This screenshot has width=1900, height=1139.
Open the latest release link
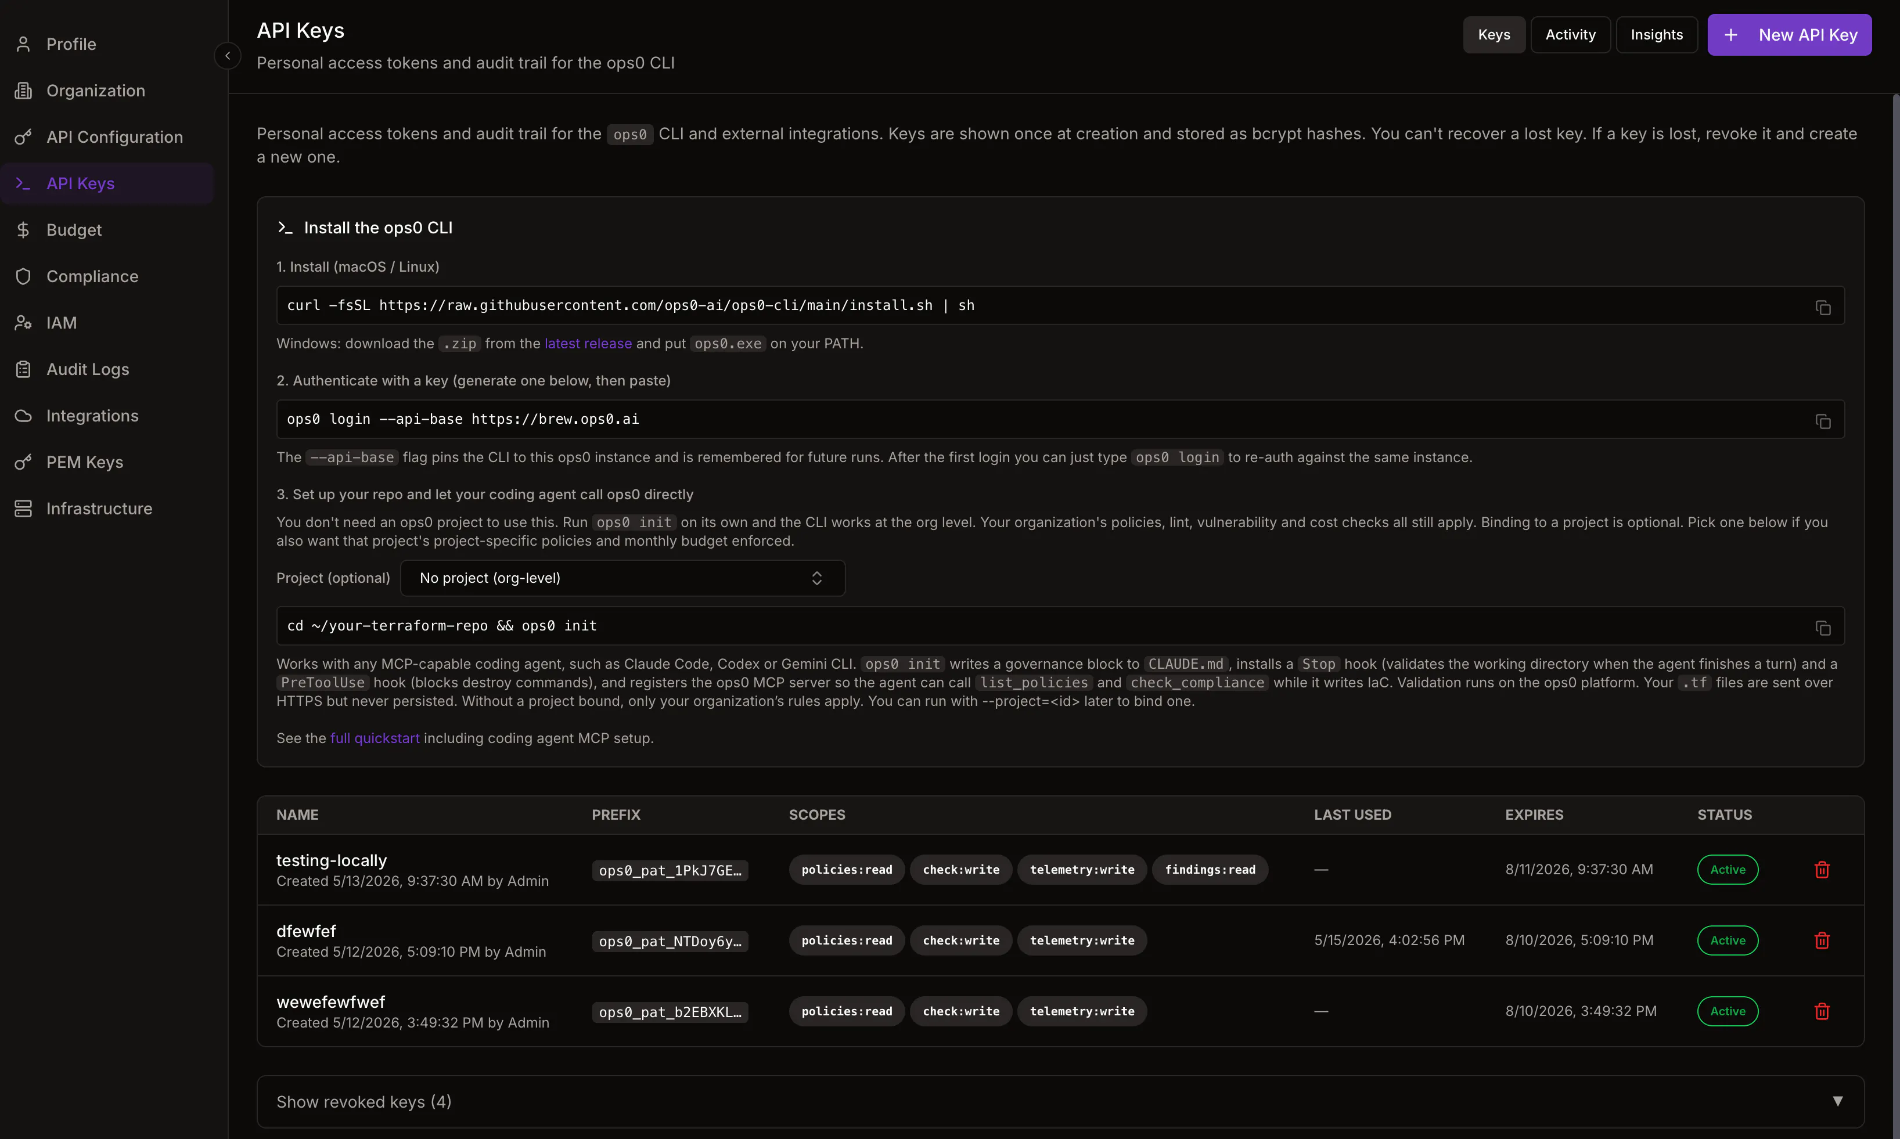pyautogui.click(x=588, y=344)
